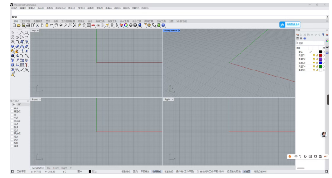Switch to the 曲线工具 toolbar tab

(100, 21)
